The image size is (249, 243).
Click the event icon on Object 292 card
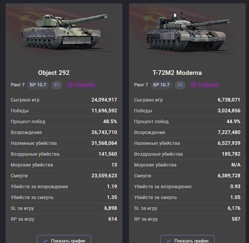(70, 85)
